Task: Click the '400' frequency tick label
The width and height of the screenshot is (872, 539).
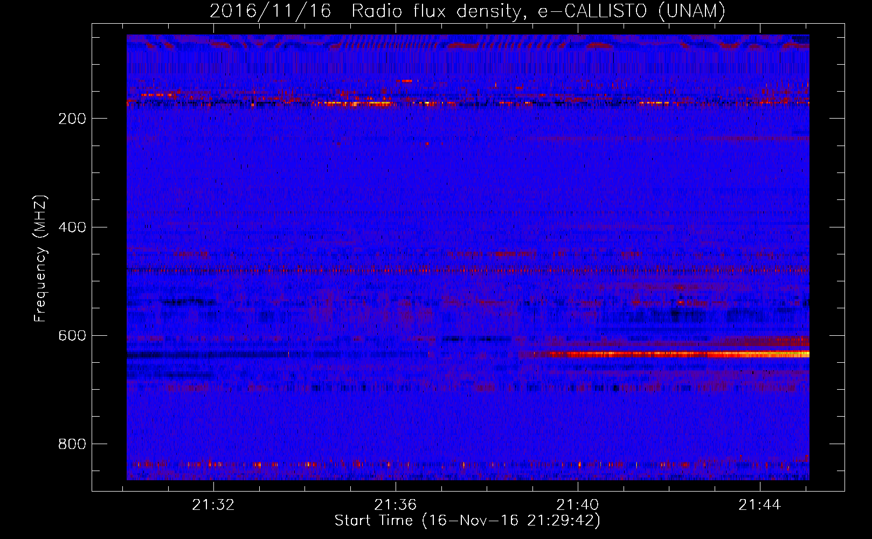Action: pos(72,227)
